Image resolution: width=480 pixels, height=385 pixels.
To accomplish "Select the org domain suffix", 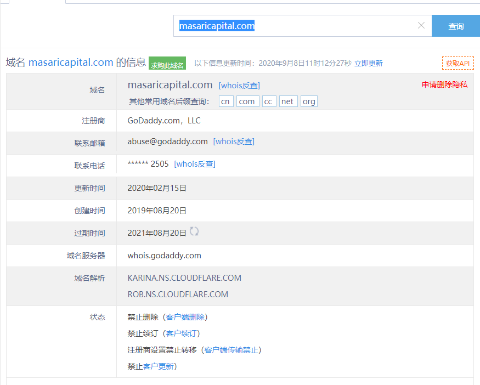I will coord(309,101).
